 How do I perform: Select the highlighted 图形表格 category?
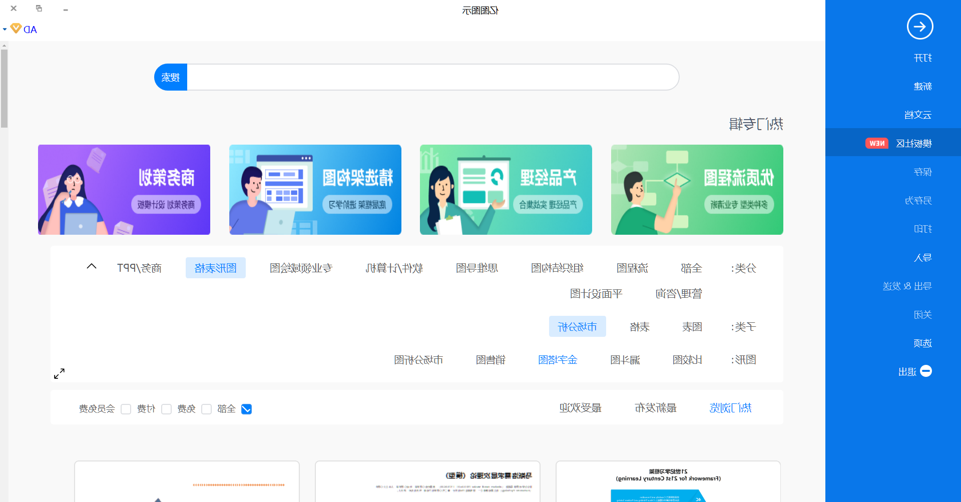coord(216,268)
